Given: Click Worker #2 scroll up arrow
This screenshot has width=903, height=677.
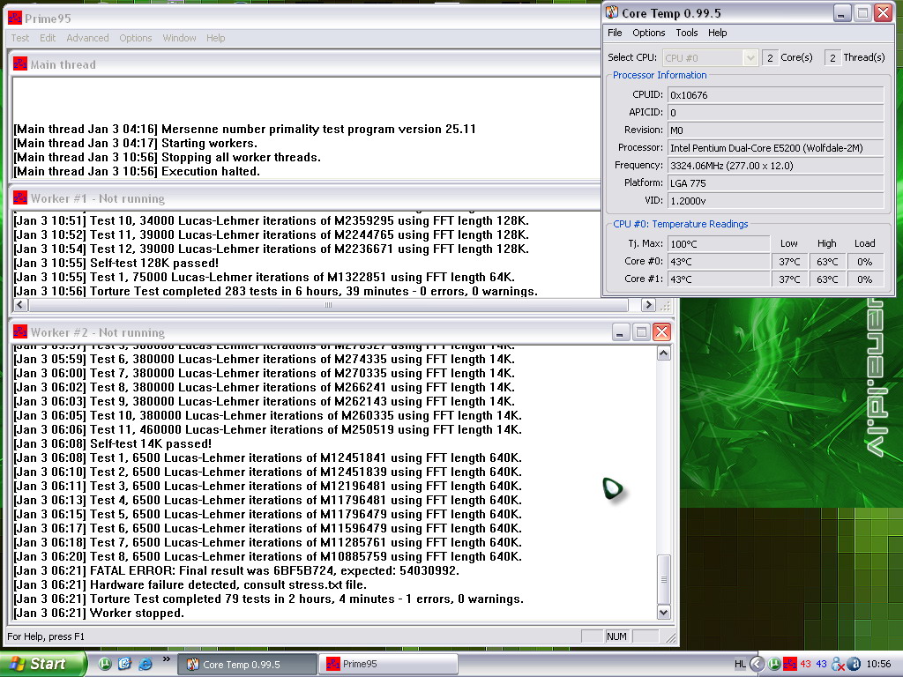Looking at the screenshot, I should [x=663, y=353].
